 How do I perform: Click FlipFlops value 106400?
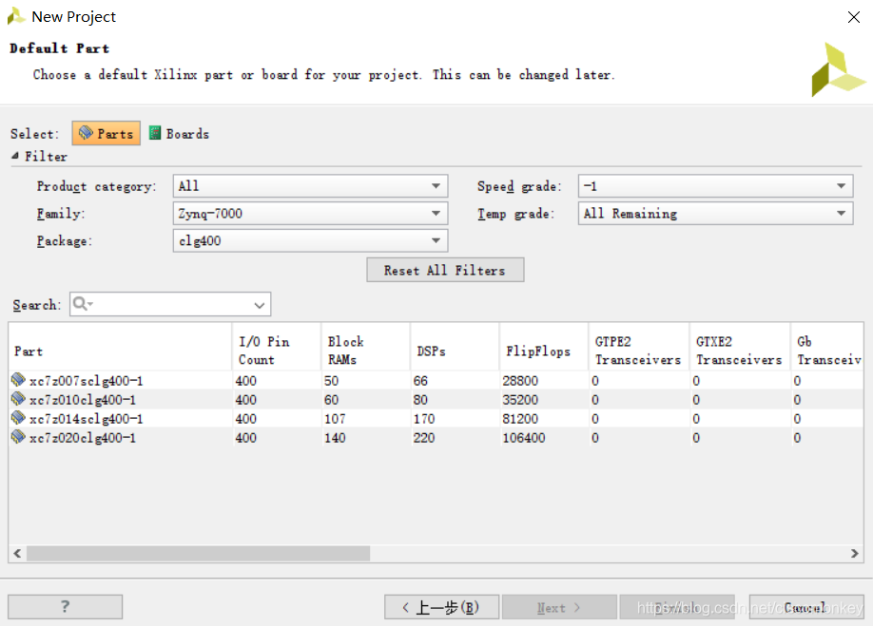click(524, 438)
